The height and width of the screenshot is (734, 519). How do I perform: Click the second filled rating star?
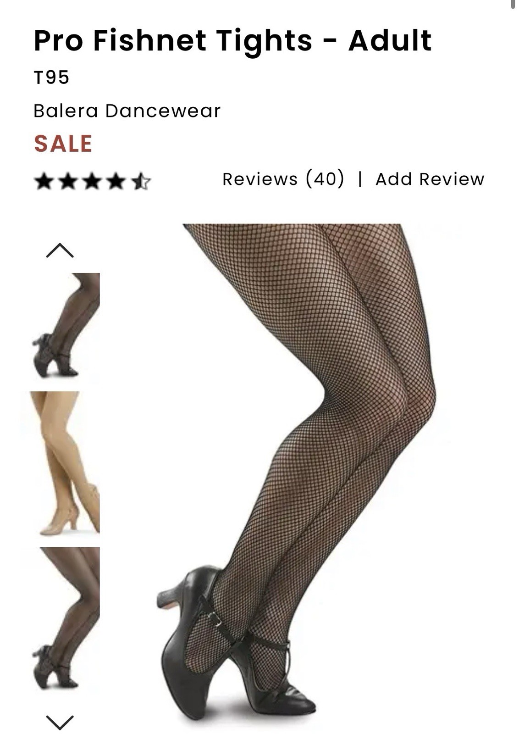tap(68, 181)
